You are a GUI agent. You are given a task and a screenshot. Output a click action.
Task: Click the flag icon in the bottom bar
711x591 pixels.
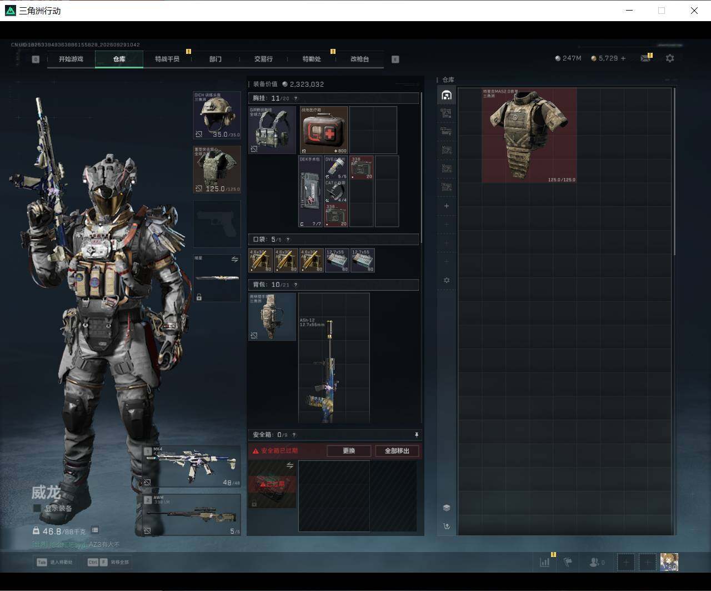(x=568, y=562)
